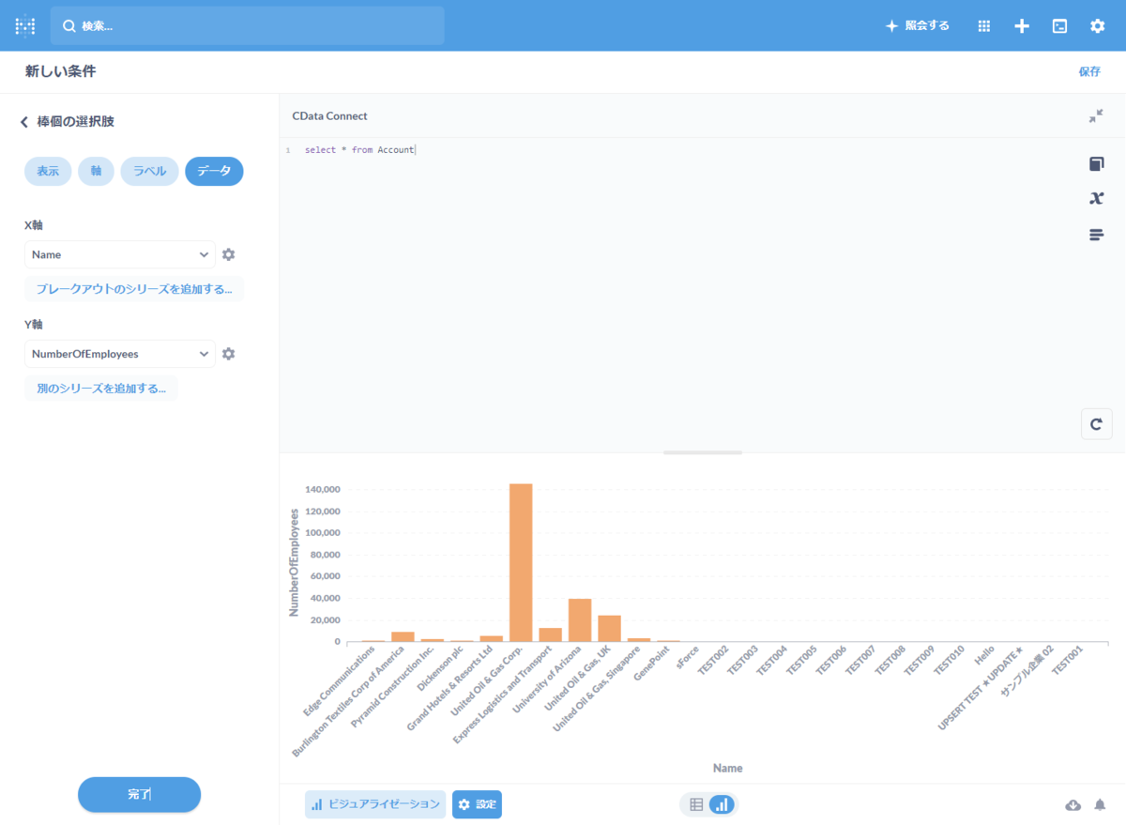
Task: Switch to chart view toggle
Action: [722, 804]
